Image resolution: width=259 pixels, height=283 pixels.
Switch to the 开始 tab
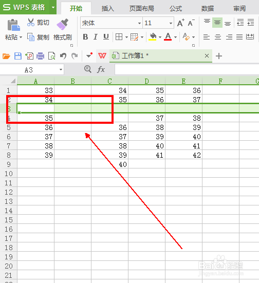[x=76, y=8]
